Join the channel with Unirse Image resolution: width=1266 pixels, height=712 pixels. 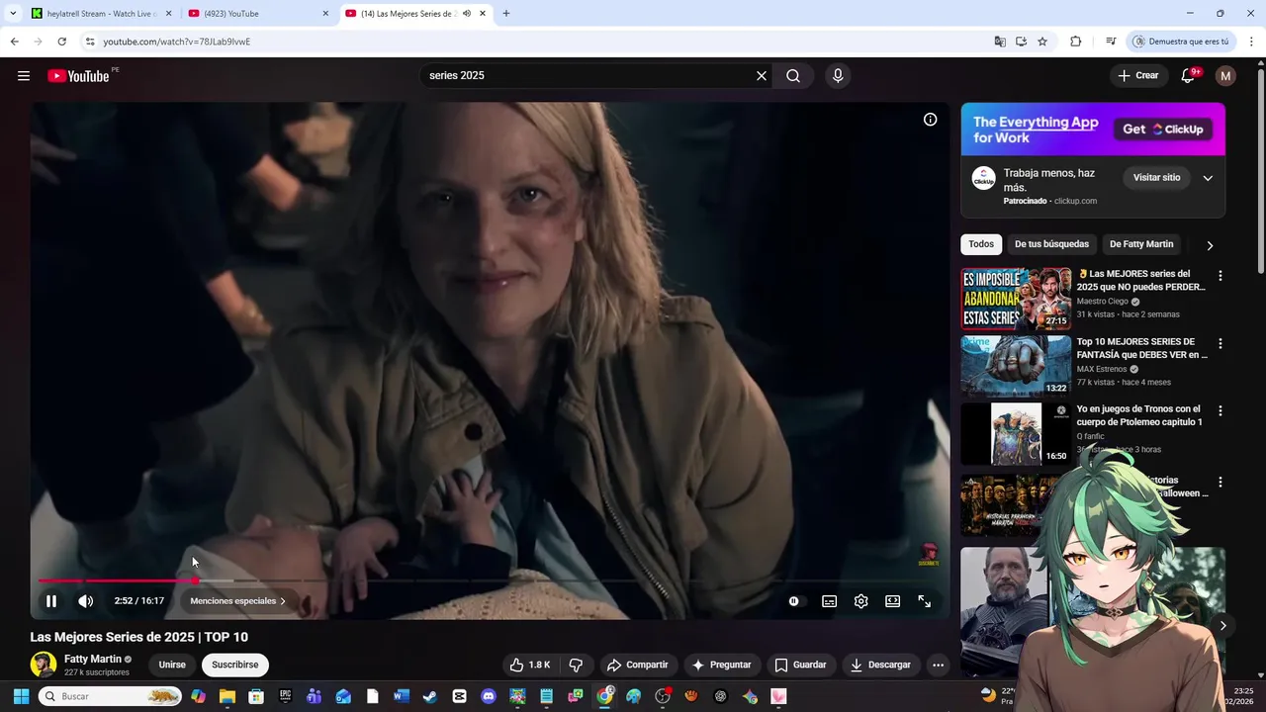tap(172, 665)
